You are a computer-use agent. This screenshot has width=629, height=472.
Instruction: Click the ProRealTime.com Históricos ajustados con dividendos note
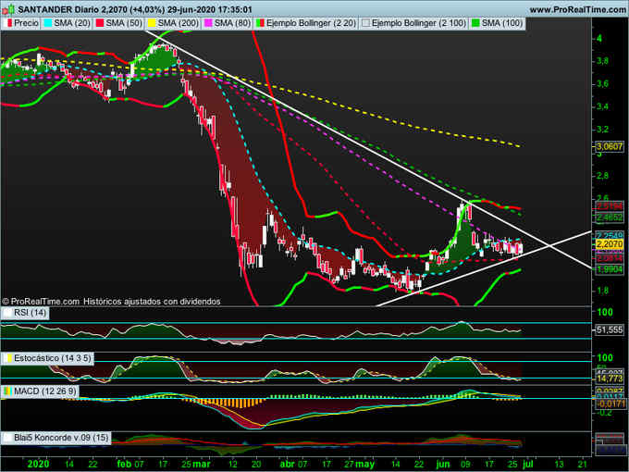pos(111,301)
